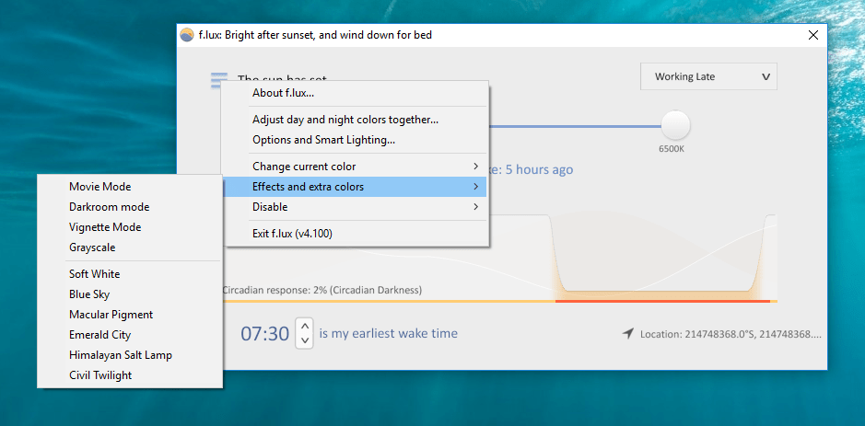Enable Movie Mode
Screen dimensions: 865x426
(130, 187)
